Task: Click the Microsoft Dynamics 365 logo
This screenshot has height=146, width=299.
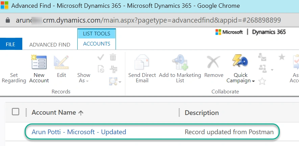Action: coord(250,32)
